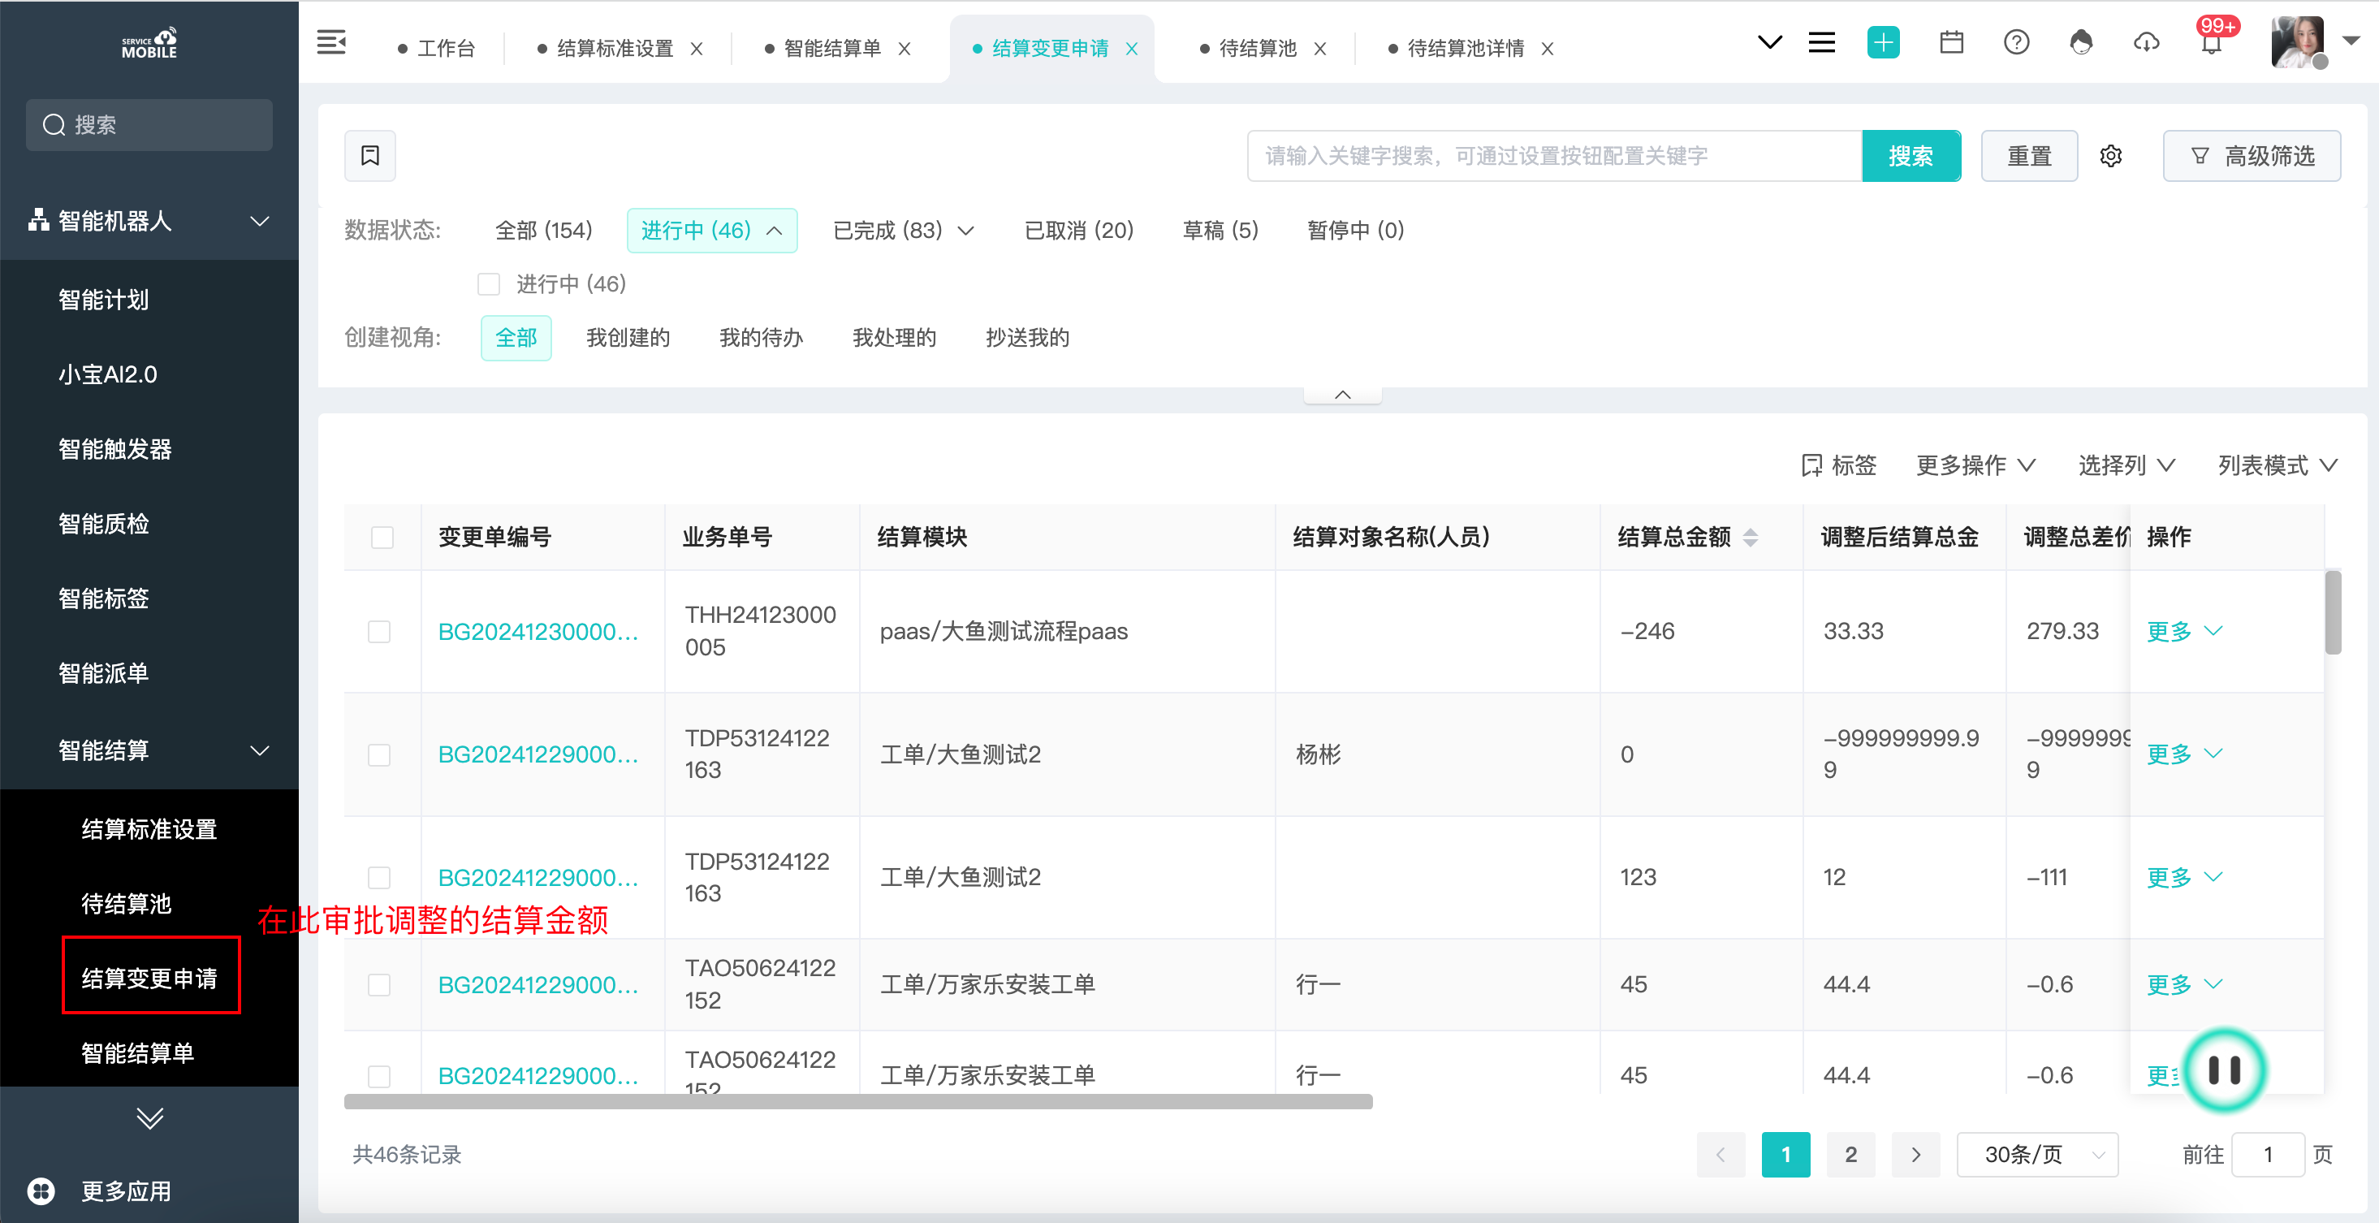Close the 结算标准设置 tab
2379x1223 pixels.
coord(697,49)
